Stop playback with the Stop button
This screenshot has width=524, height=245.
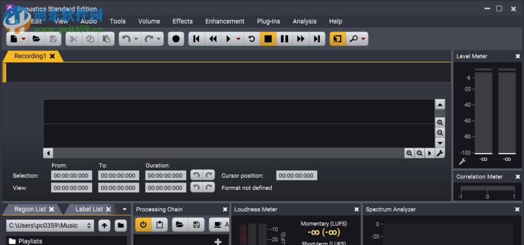tap(268, 39)
